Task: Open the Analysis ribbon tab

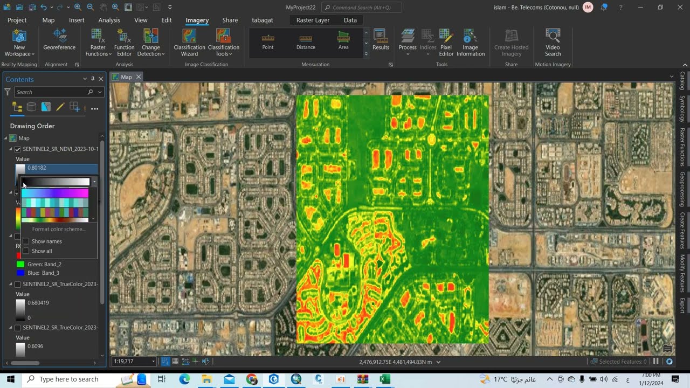Action: pyautogui.click(x=109, y=20)
